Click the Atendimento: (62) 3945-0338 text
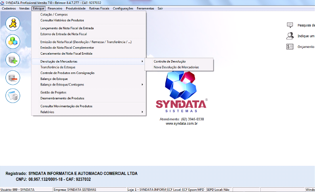Image resolution: width=315 pixels, height=192 pixels. pyautogui.click(x=181, y=119)
